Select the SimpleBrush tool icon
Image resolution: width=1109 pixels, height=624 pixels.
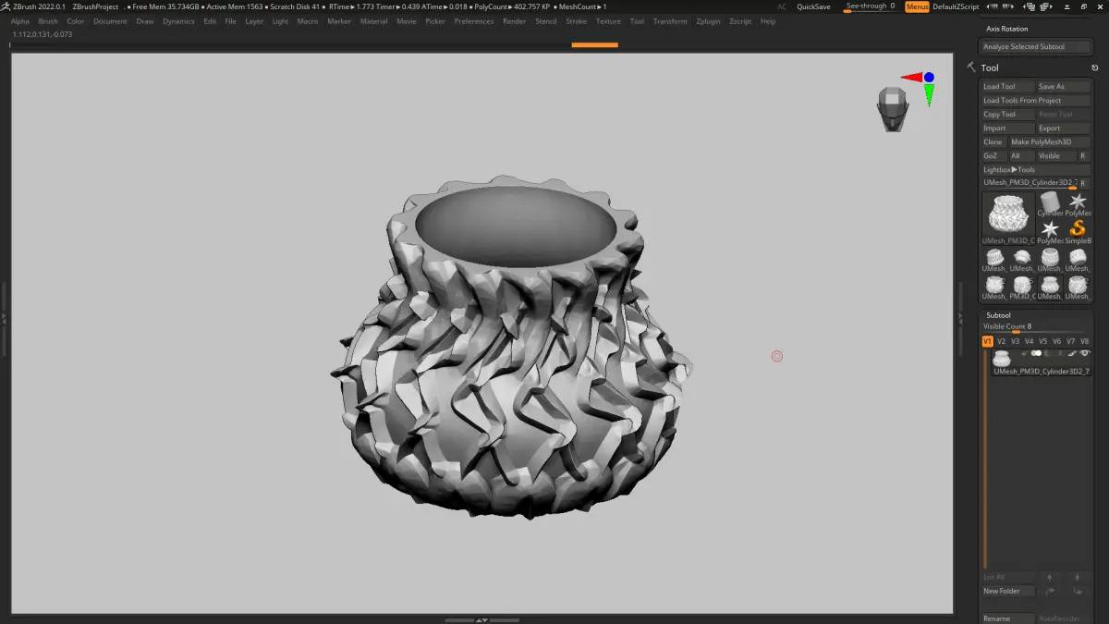pos(1078,231)
